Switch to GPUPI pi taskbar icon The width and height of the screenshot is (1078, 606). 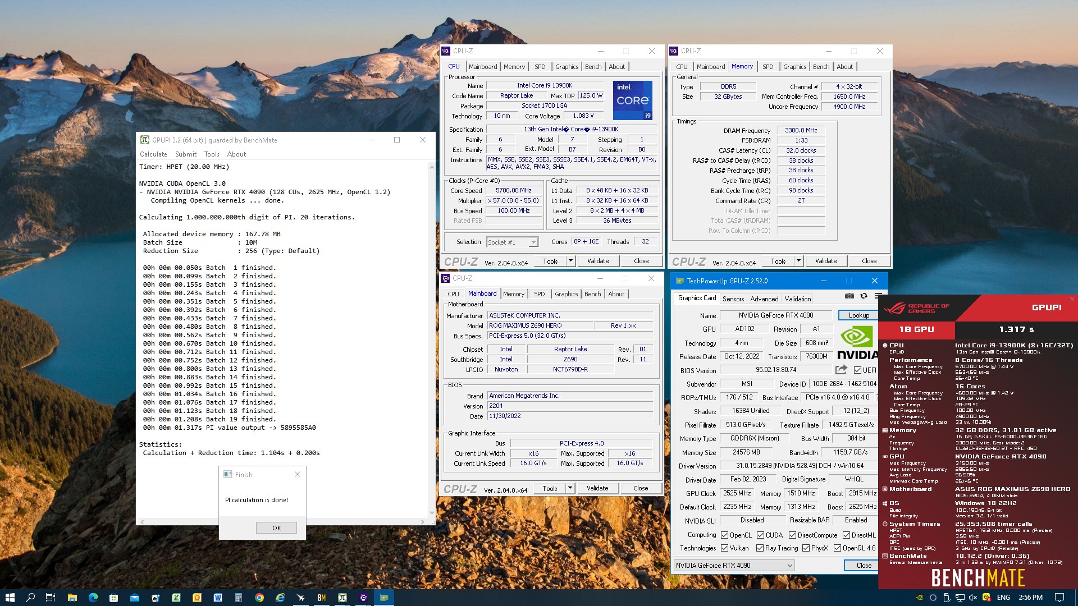coord(342,598)
